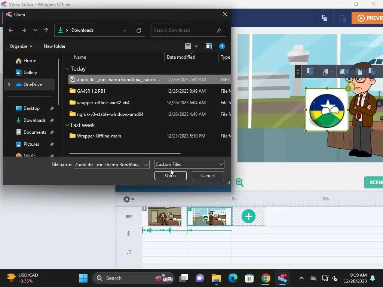This screenshot has height=287, width=383.
Task: Click the bring forward icon in the object toolbar
Action: coord(359,71)
